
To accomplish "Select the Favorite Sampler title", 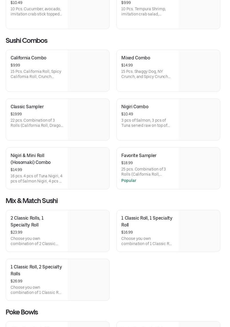I will coord(139,156).
